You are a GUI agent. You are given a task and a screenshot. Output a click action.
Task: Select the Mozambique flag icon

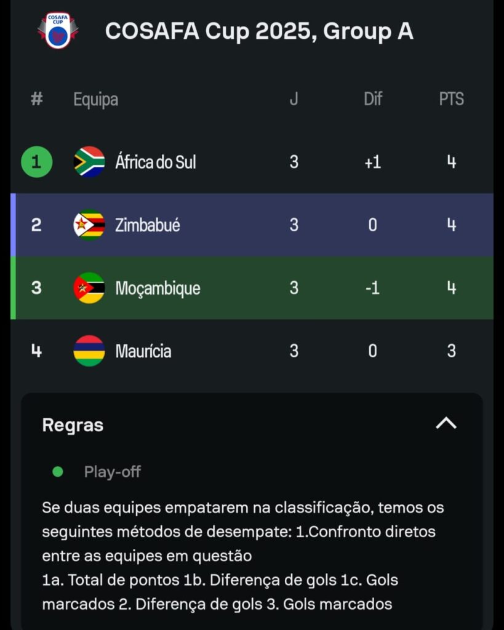point(89,288)
